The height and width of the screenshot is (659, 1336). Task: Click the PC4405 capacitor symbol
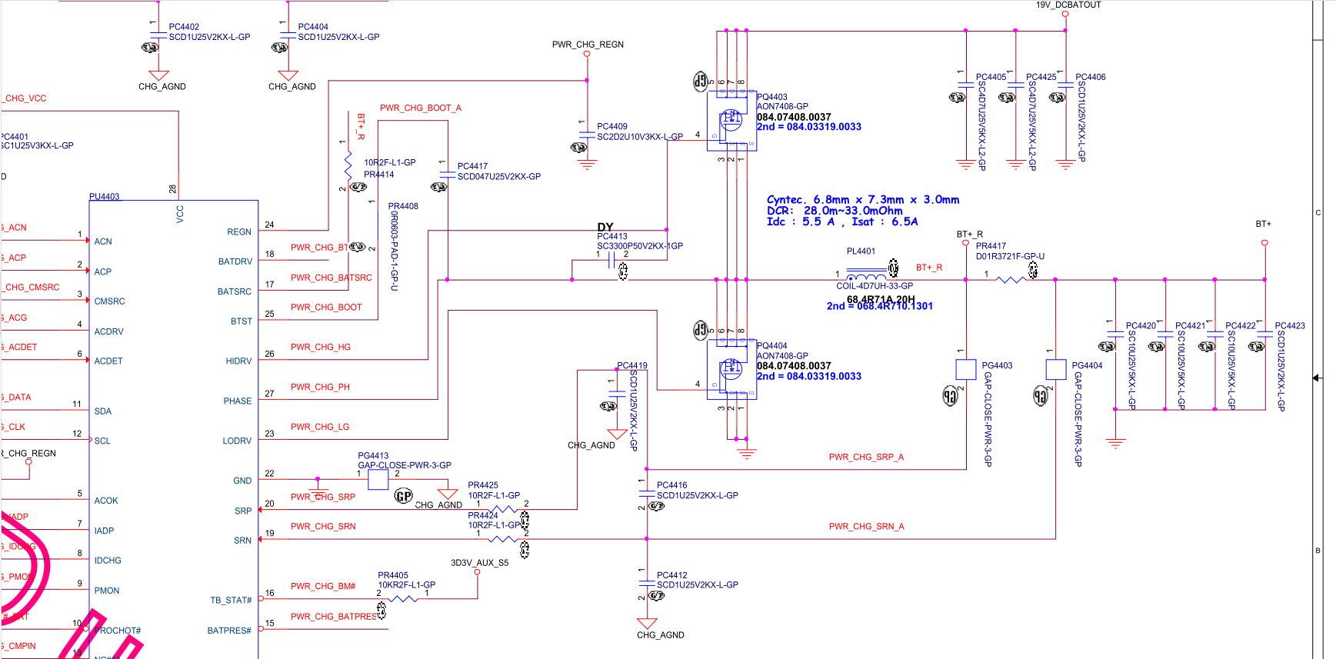pyautogui.click(x=965, y=85)
